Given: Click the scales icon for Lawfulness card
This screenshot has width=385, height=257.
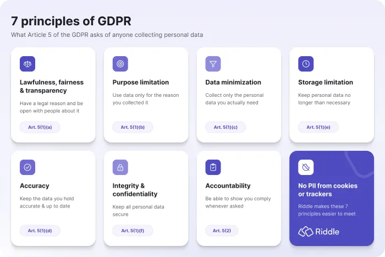Looking at the screenshot, I should click(x=28, y=64).
